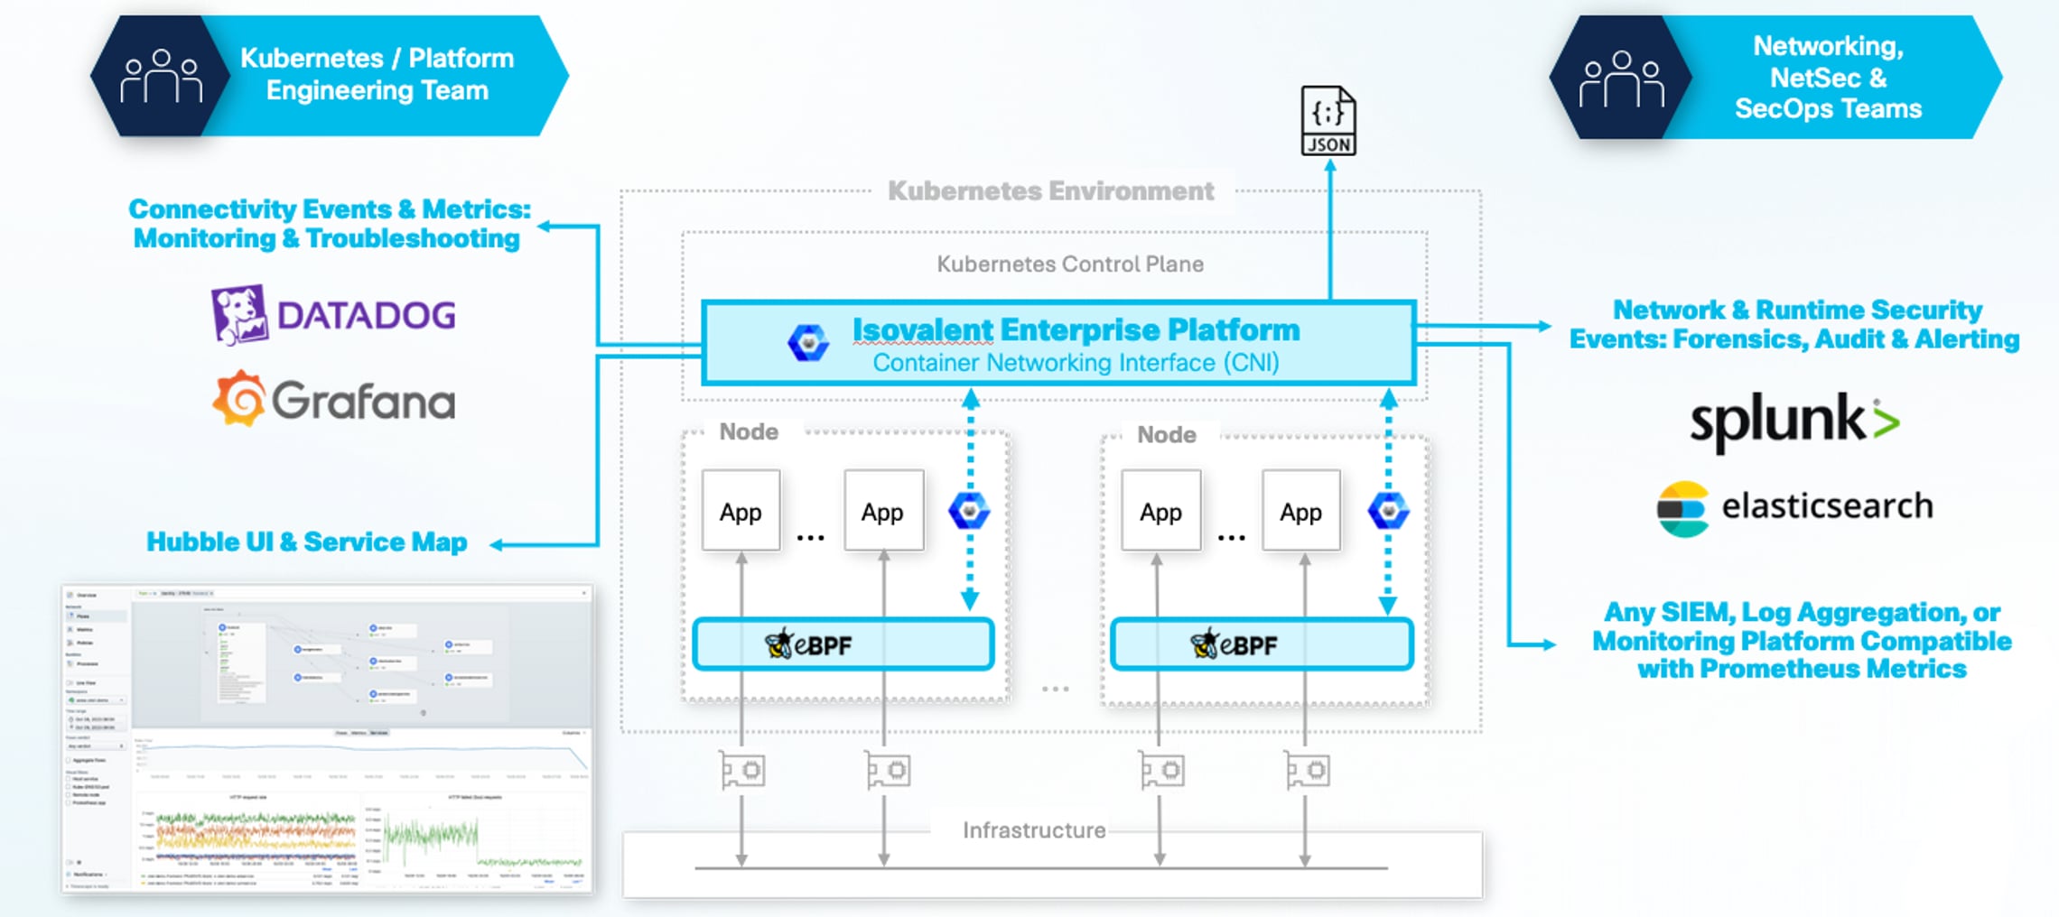Click the "Network & Runtime Security Events" heading
This screenshot has width=2059, height=917.
point(1794,324)
